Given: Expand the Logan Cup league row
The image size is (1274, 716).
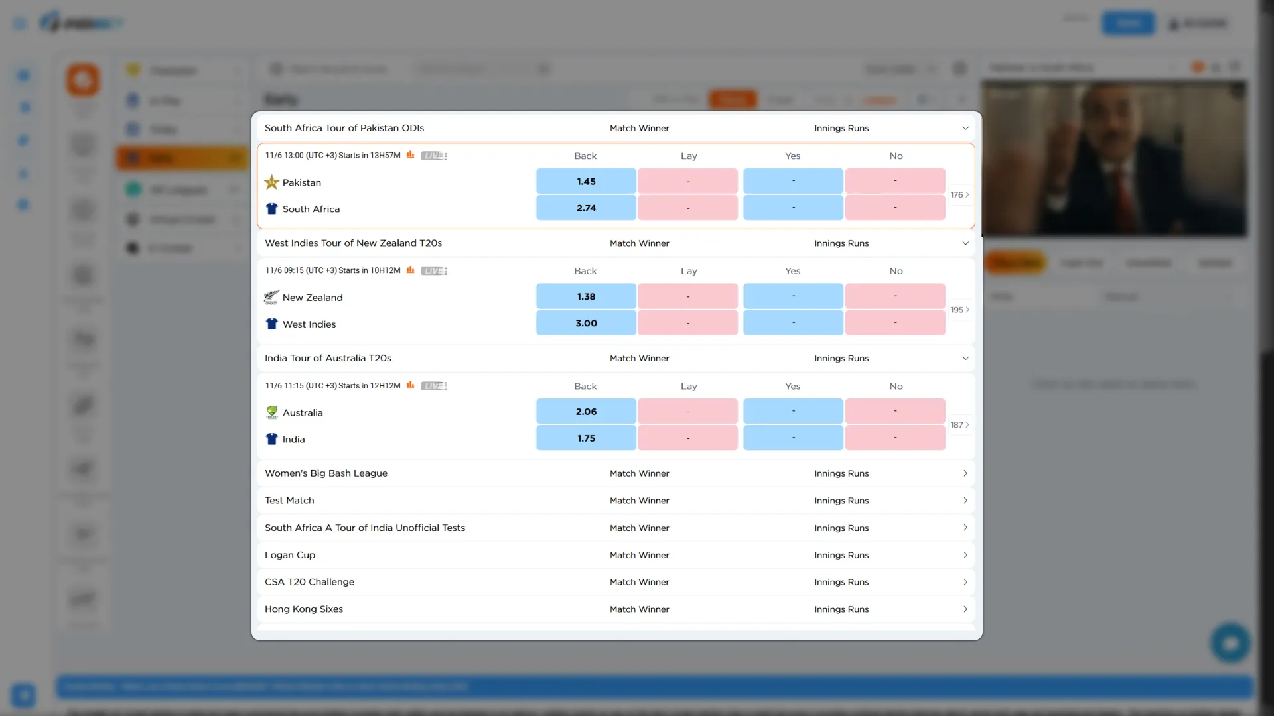Looking at the screenshot, I should click(965, 555).
